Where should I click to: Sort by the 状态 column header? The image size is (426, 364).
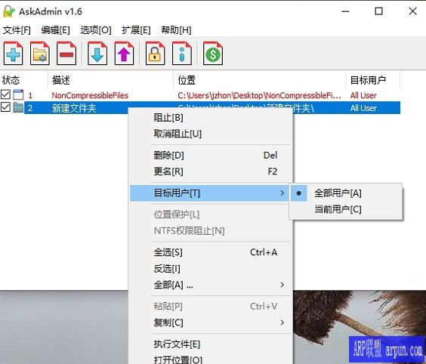(x=24, y=80)
